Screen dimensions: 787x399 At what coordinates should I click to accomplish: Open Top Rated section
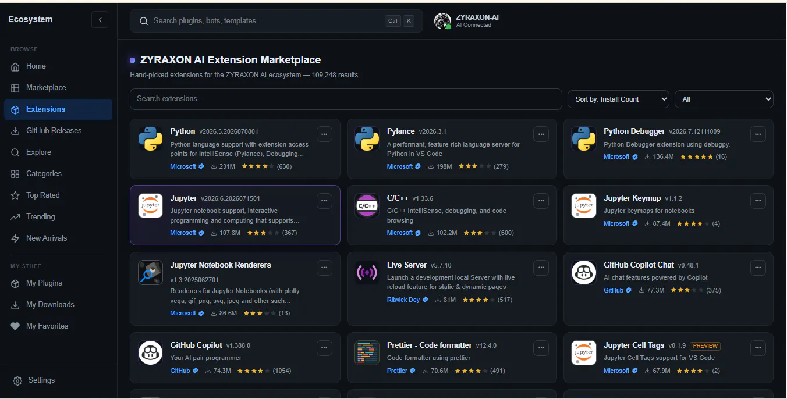58,195
